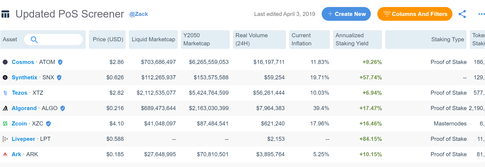The height and width of the screenshot is (167, 485).
Task: Select Tezos staking yield +6.94%
Action: (372, 93)
